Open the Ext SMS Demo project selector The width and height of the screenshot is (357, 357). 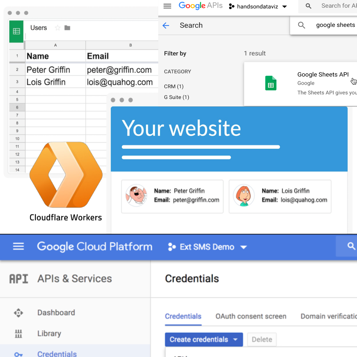click(207, 247)
